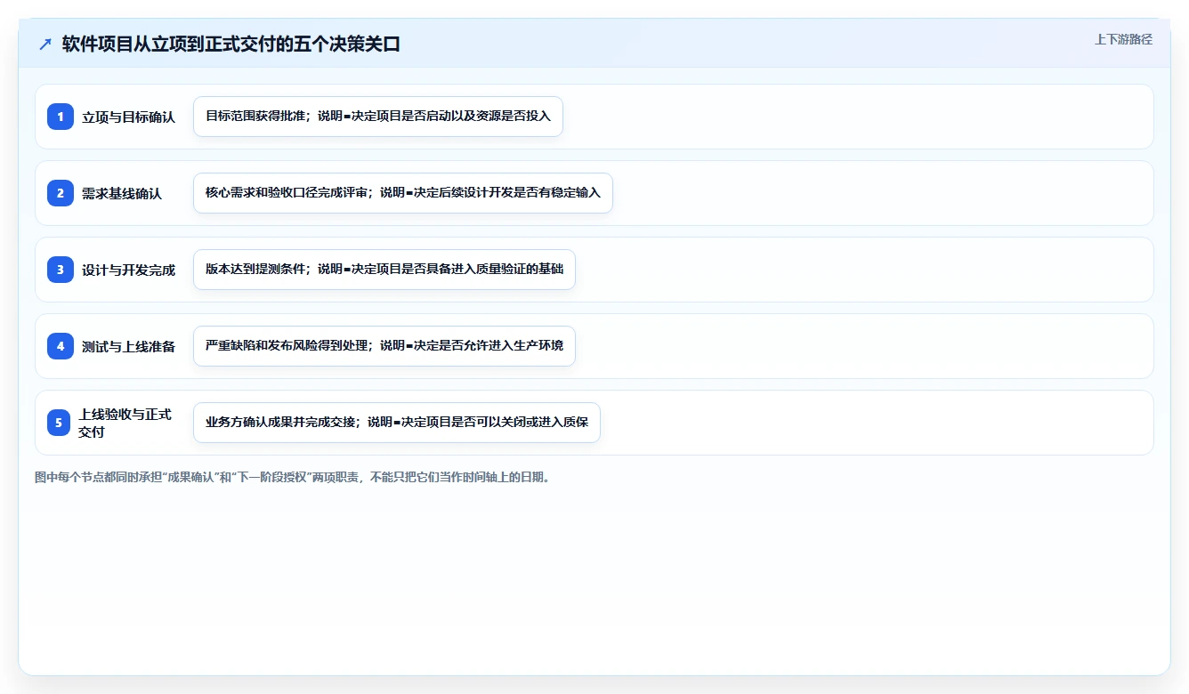1189x694 pixels.
Task: Open the 核心需求和验收口径完成评审 description box
Action: (403, 193)
